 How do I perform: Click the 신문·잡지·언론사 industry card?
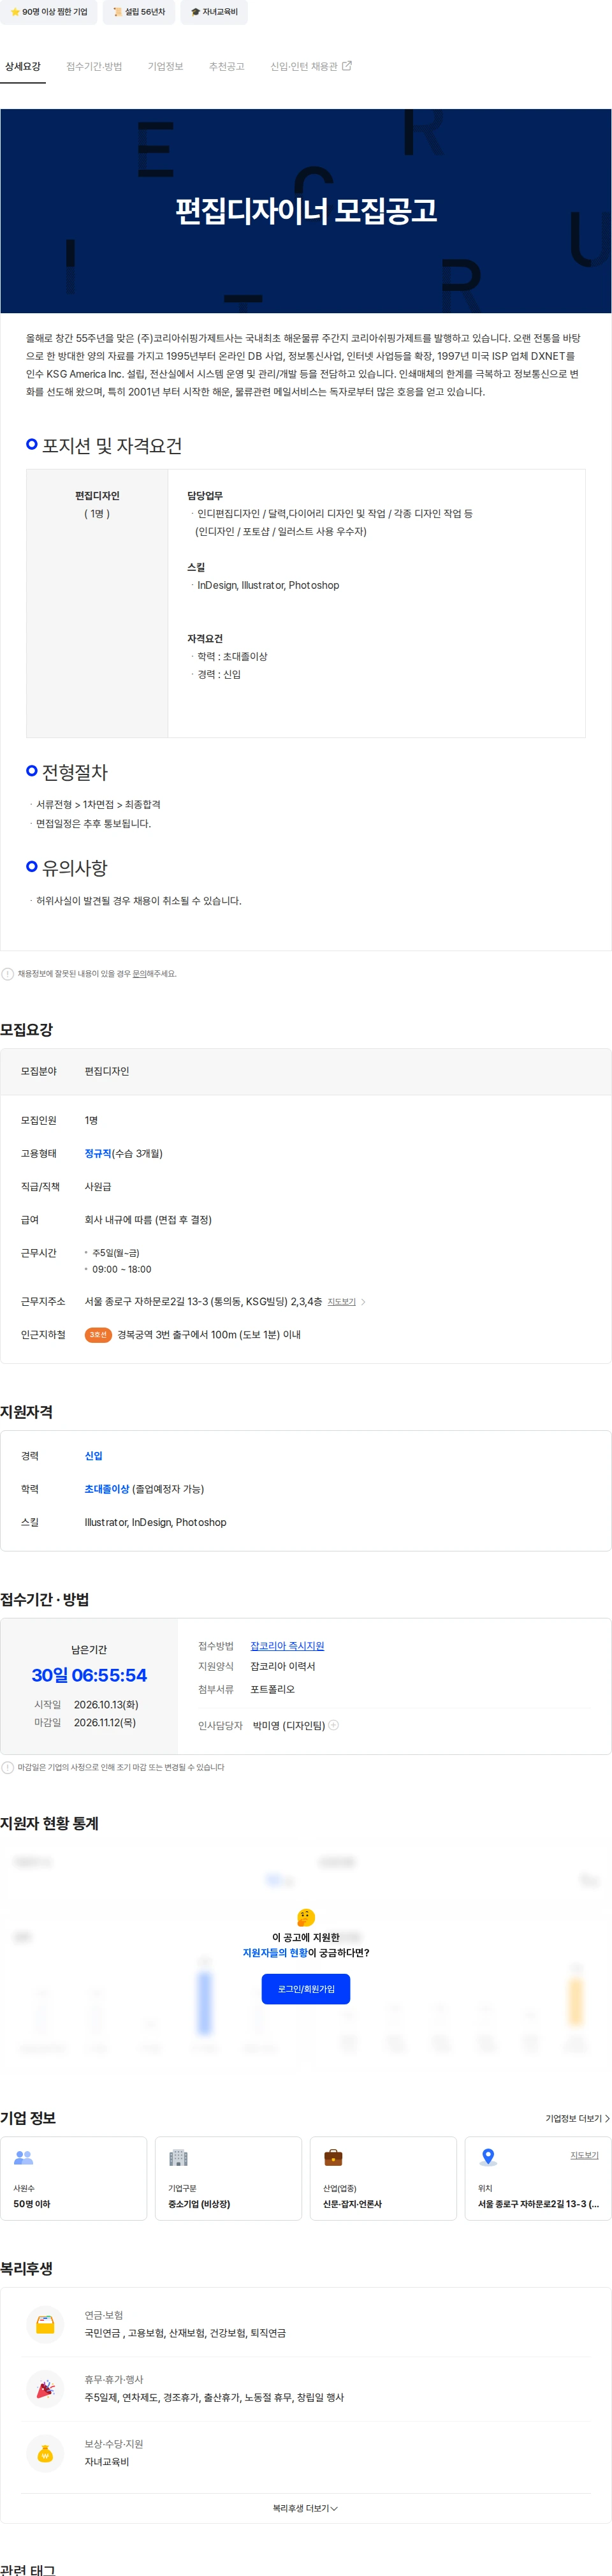pyautogui.click(x=383, y=2179)
